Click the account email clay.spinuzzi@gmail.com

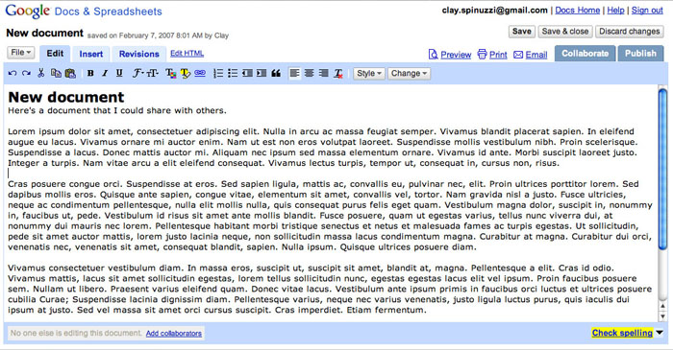(495, 11)
